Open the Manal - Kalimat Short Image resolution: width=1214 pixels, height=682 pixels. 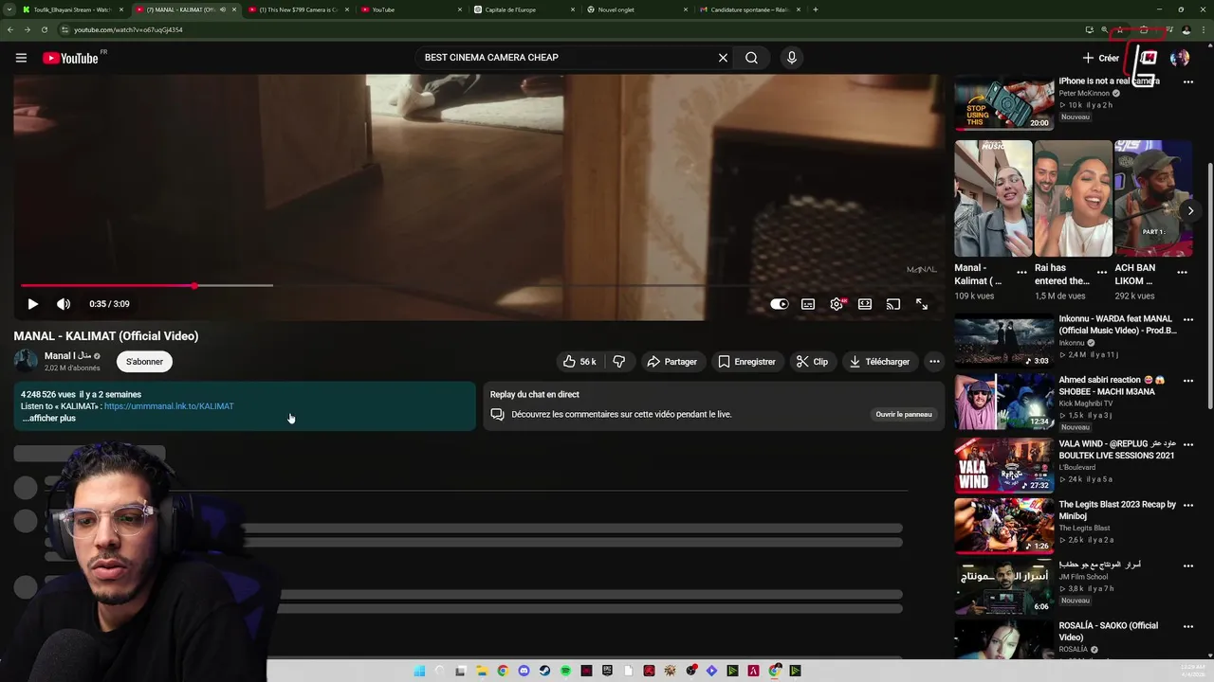993,199
